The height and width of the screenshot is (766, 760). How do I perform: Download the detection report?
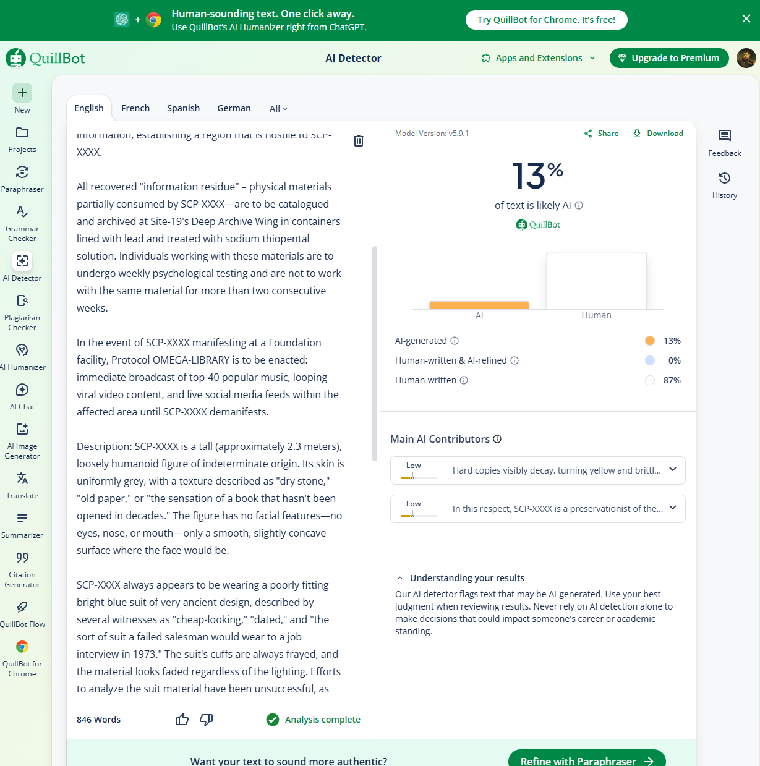(x=658, y=134)
